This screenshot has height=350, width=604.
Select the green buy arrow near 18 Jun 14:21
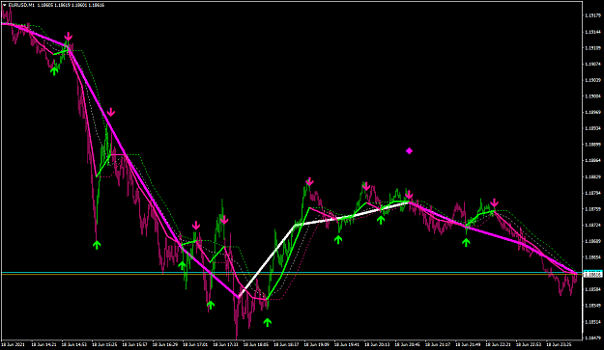pos(54,70)
